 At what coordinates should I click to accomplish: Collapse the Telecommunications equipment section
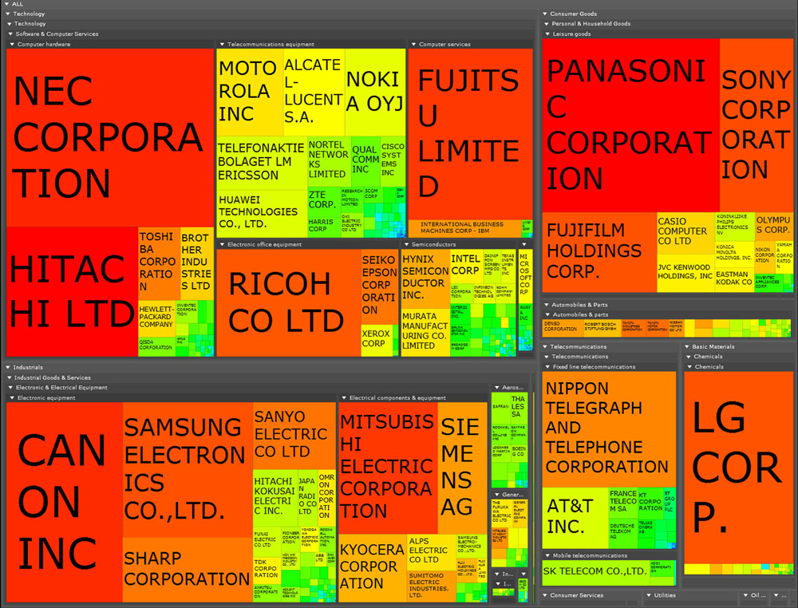coord(222,45)
